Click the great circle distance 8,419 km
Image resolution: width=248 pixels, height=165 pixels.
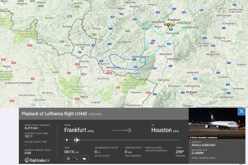click(31, 128)
